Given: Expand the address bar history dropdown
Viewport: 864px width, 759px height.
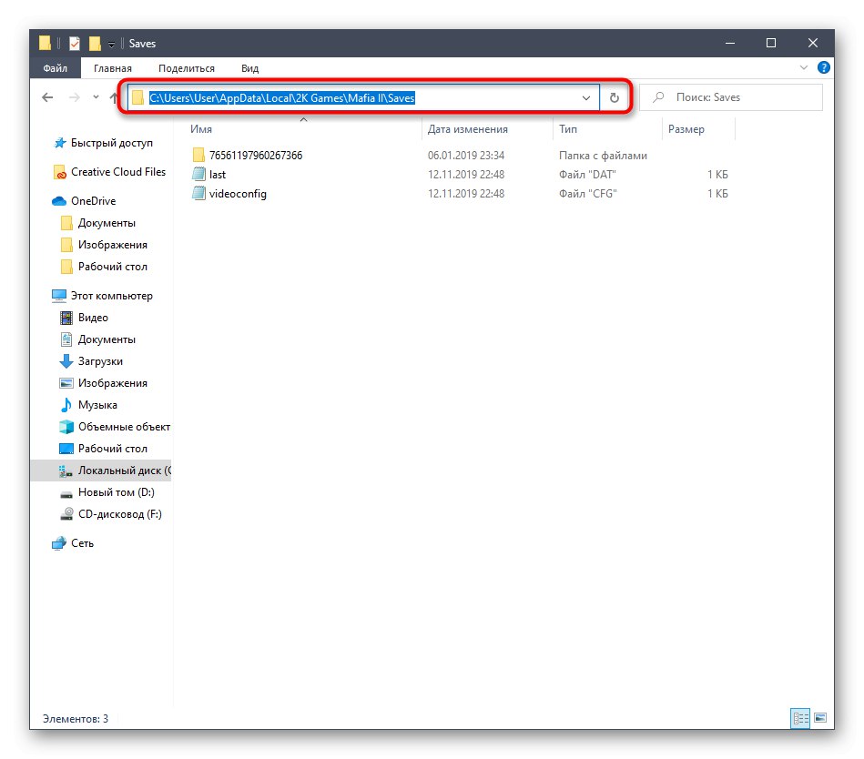Looking at the screenshot, I should coord(586,98).
